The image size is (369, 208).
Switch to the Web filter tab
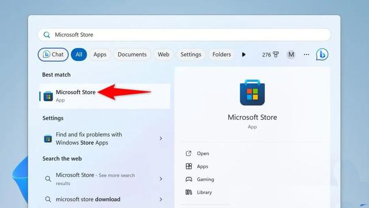(x=163, y=54)
